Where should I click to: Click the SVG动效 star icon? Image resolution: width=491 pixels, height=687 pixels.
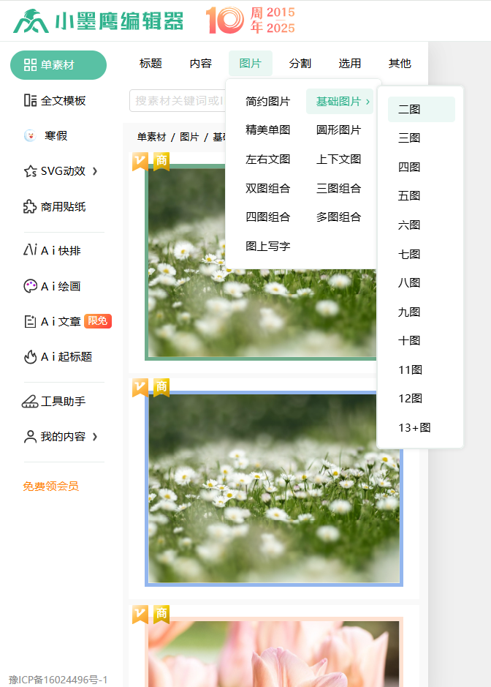pos(30,171)
